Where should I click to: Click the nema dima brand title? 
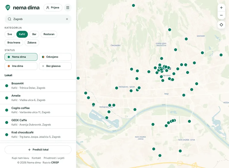pos(26,7)
